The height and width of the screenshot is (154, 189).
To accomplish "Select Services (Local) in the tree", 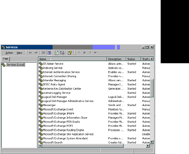I will point(16,65).
